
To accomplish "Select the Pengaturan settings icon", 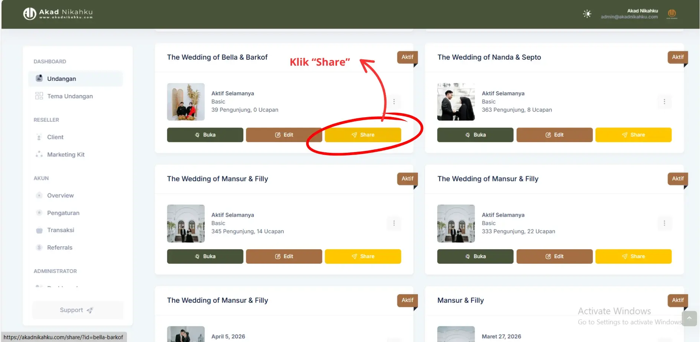I will point(39,213).
